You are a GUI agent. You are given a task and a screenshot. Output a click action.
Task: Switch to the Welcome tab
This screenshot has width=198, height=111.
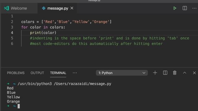(x=19, y=8)
